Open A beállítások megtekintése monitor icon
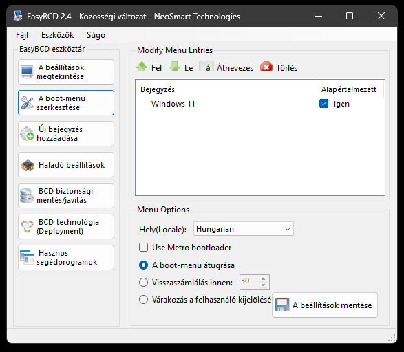 pos(27,72)
